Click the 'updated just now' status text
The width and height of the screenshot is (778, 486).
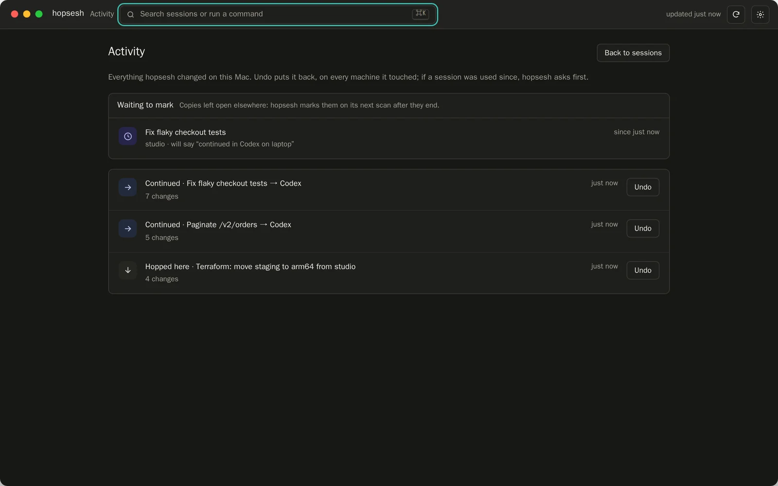pos(693,14)
